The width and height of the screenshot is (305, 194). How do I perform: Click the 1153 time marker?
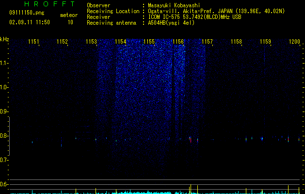pos(91,41)
